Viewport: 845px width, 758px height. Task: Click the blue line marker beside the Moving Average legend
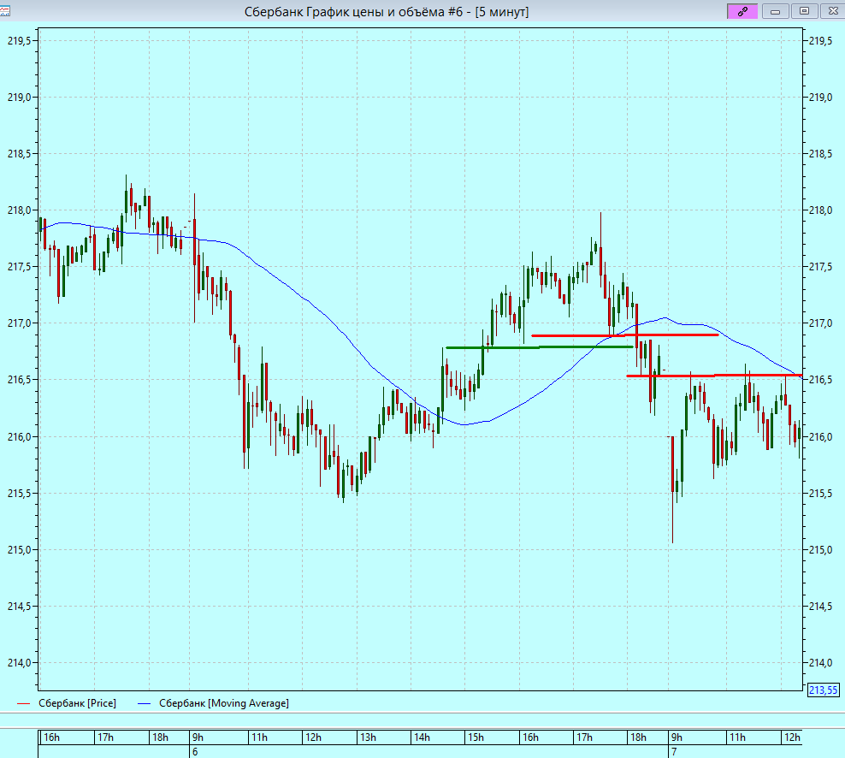click(144, 703)
